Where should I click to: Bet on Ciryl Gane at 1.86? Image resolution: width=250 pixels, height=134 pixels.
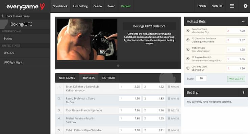click(130, 110)
